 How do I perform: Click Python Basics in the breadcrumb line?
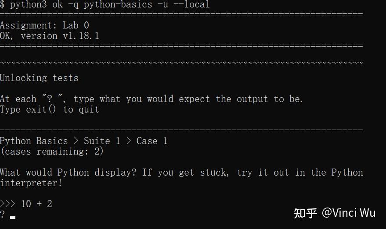(x=34, y=141)
